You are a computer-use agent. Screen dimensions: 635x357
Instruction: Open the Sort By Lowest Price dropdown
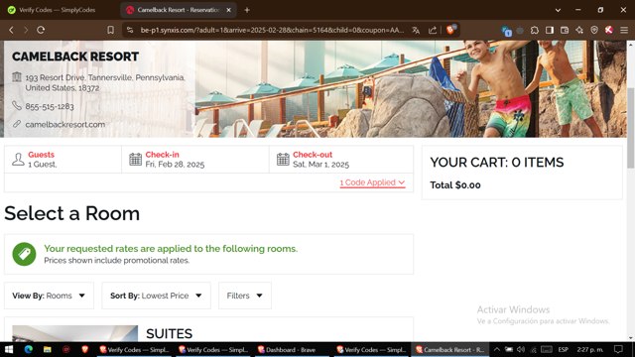coord(157,296)
